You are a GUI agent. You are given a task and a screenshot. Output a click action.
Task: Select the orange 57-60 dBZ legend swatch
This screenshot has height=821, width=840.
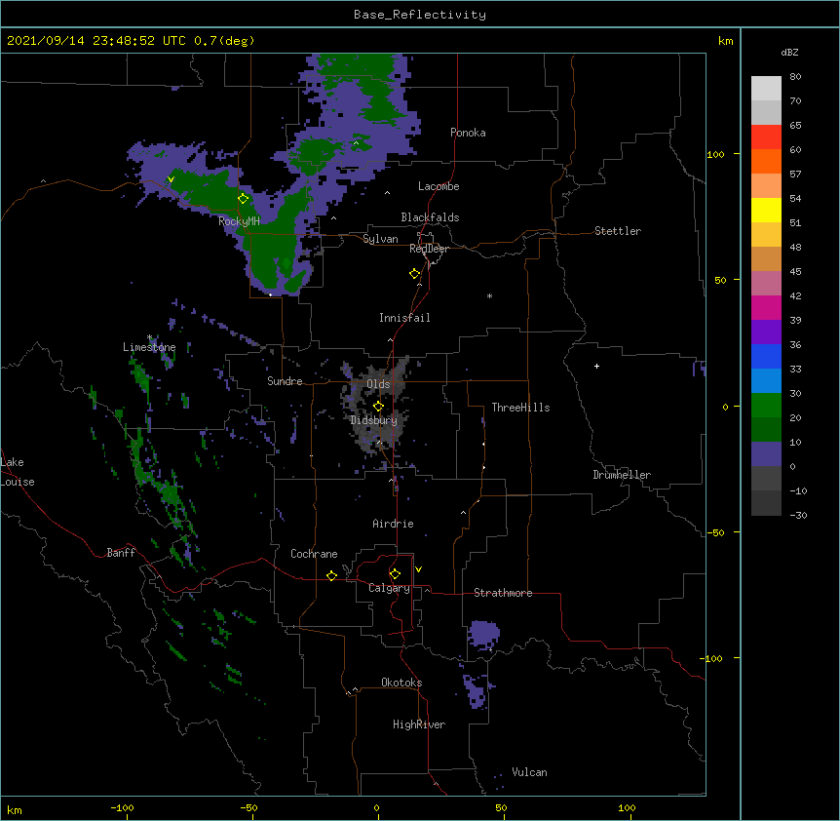(x=766, y=161)
